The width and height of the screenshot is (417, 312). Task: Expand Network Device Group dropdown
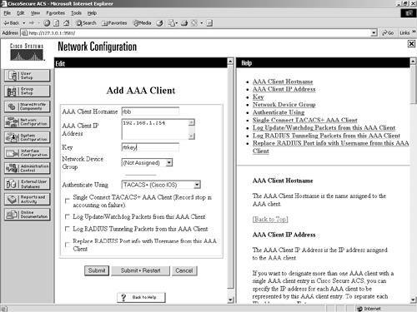[x=169, y=162]
